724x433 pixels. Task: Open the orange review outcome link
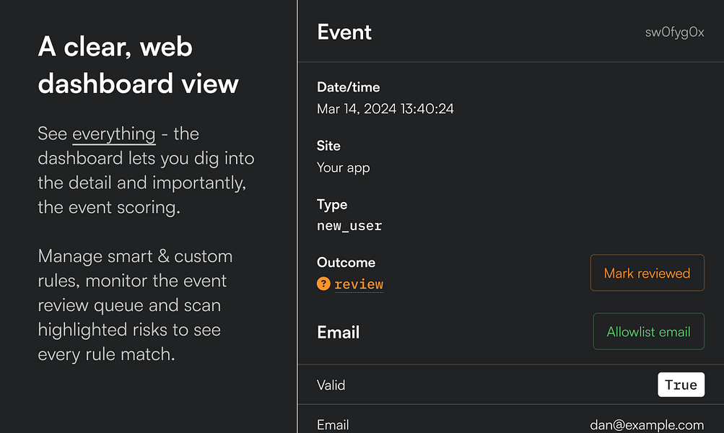point(359,284)
